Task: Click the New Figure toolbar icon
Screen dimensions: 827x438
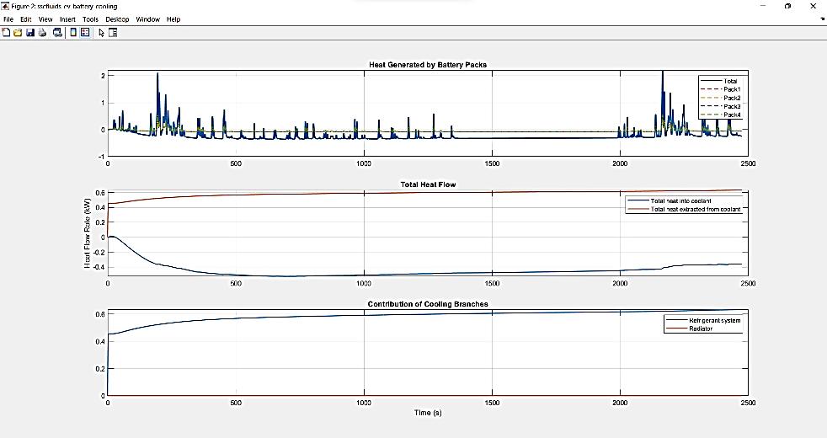Action: click(6, 33)
